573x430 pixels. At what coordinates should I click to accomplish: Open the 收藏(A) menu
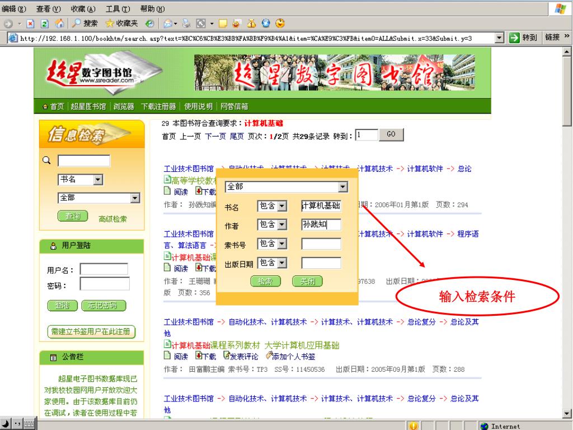pyautogui.click(x=83, y=9)
